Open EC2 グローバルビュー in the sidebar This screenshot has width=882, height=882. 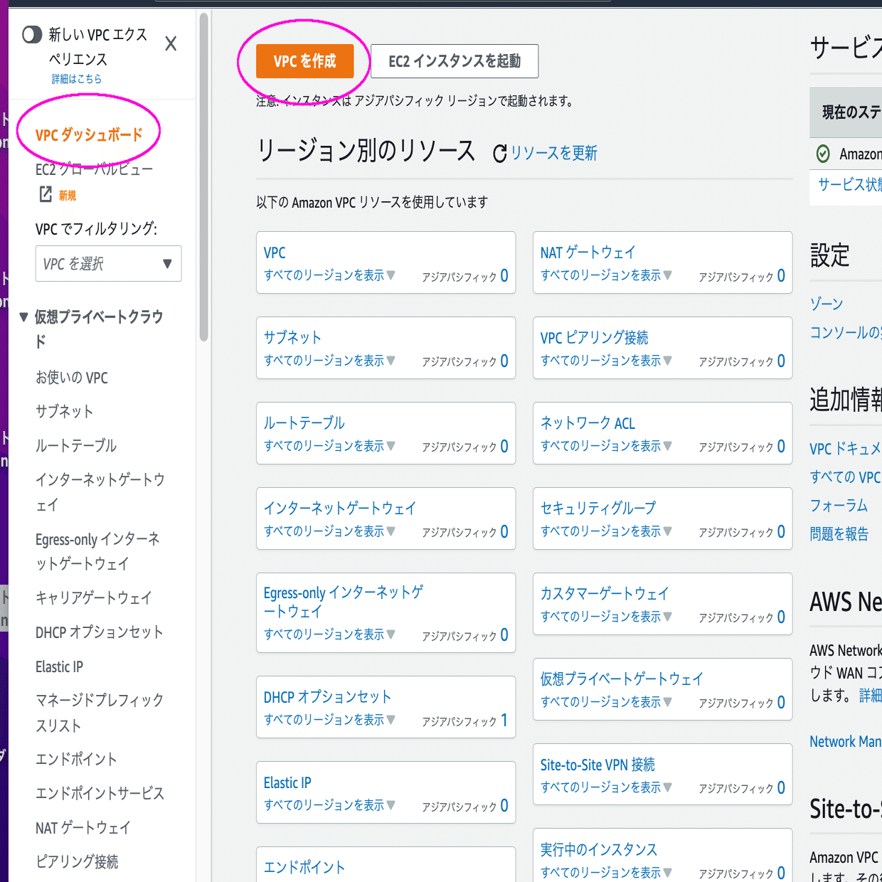pyautogui.click(x=94, y=169)
